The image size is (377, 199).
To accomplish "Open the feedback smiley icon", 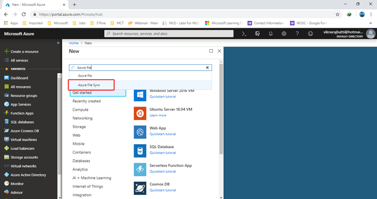I will 311,34.
